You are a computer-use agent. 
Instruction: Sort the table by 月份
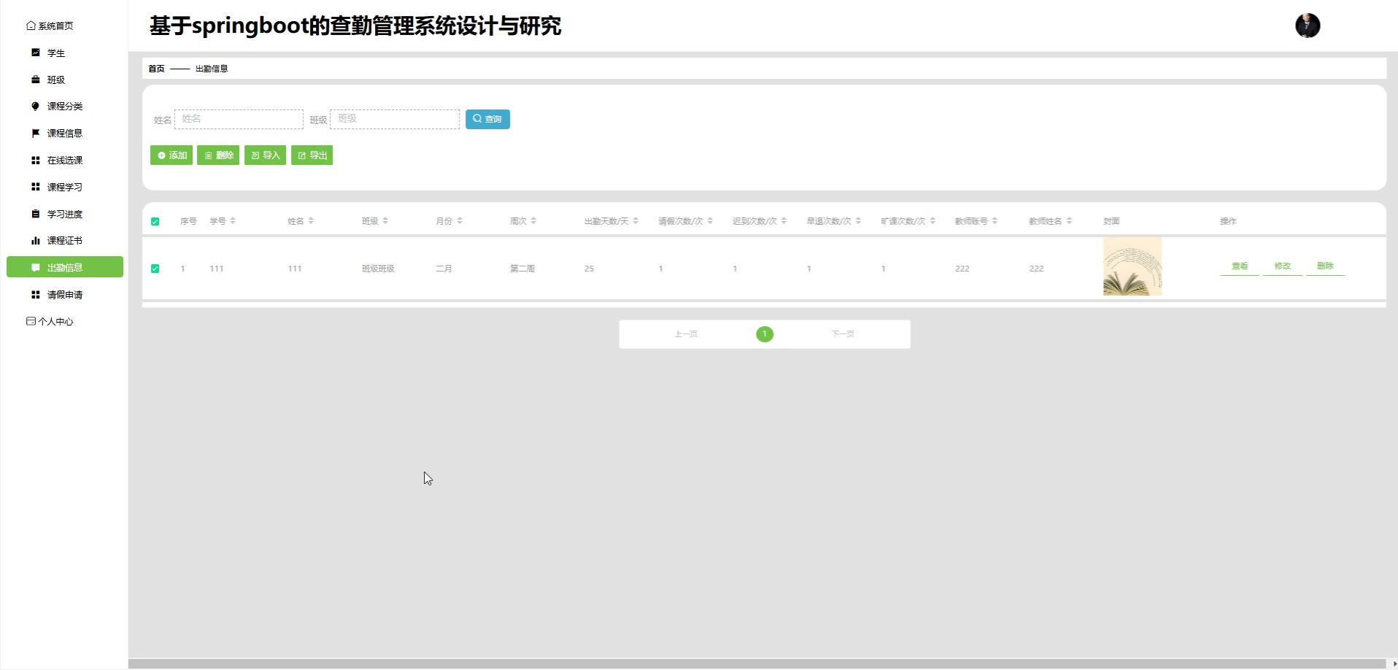460,221
